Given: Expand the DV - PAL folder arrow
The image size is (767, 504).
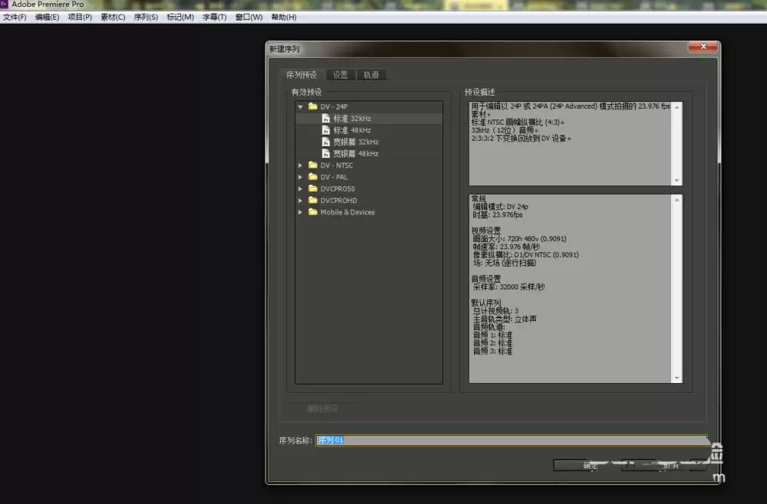Looking at the screenshot, I should [301, 177].
